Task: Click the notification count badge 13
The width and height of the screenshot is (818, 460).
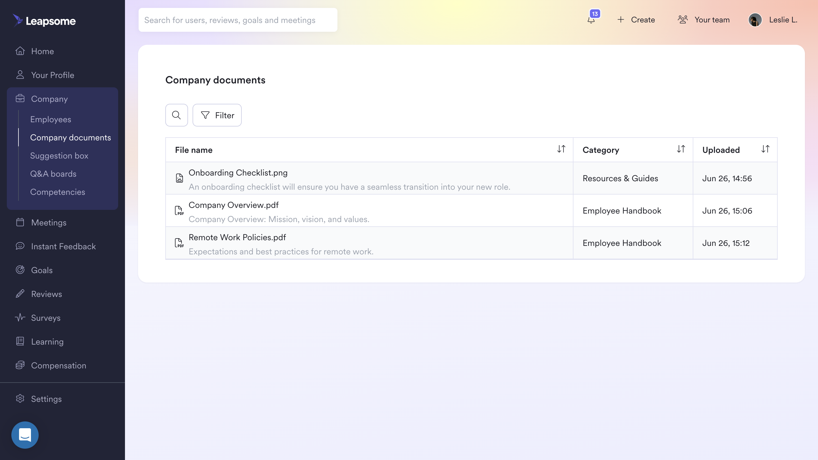Action: tap(595, 14)
